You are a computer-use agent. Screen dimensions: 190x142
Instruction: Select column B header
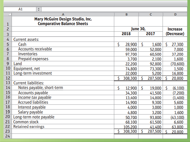[x=126, y=14]
